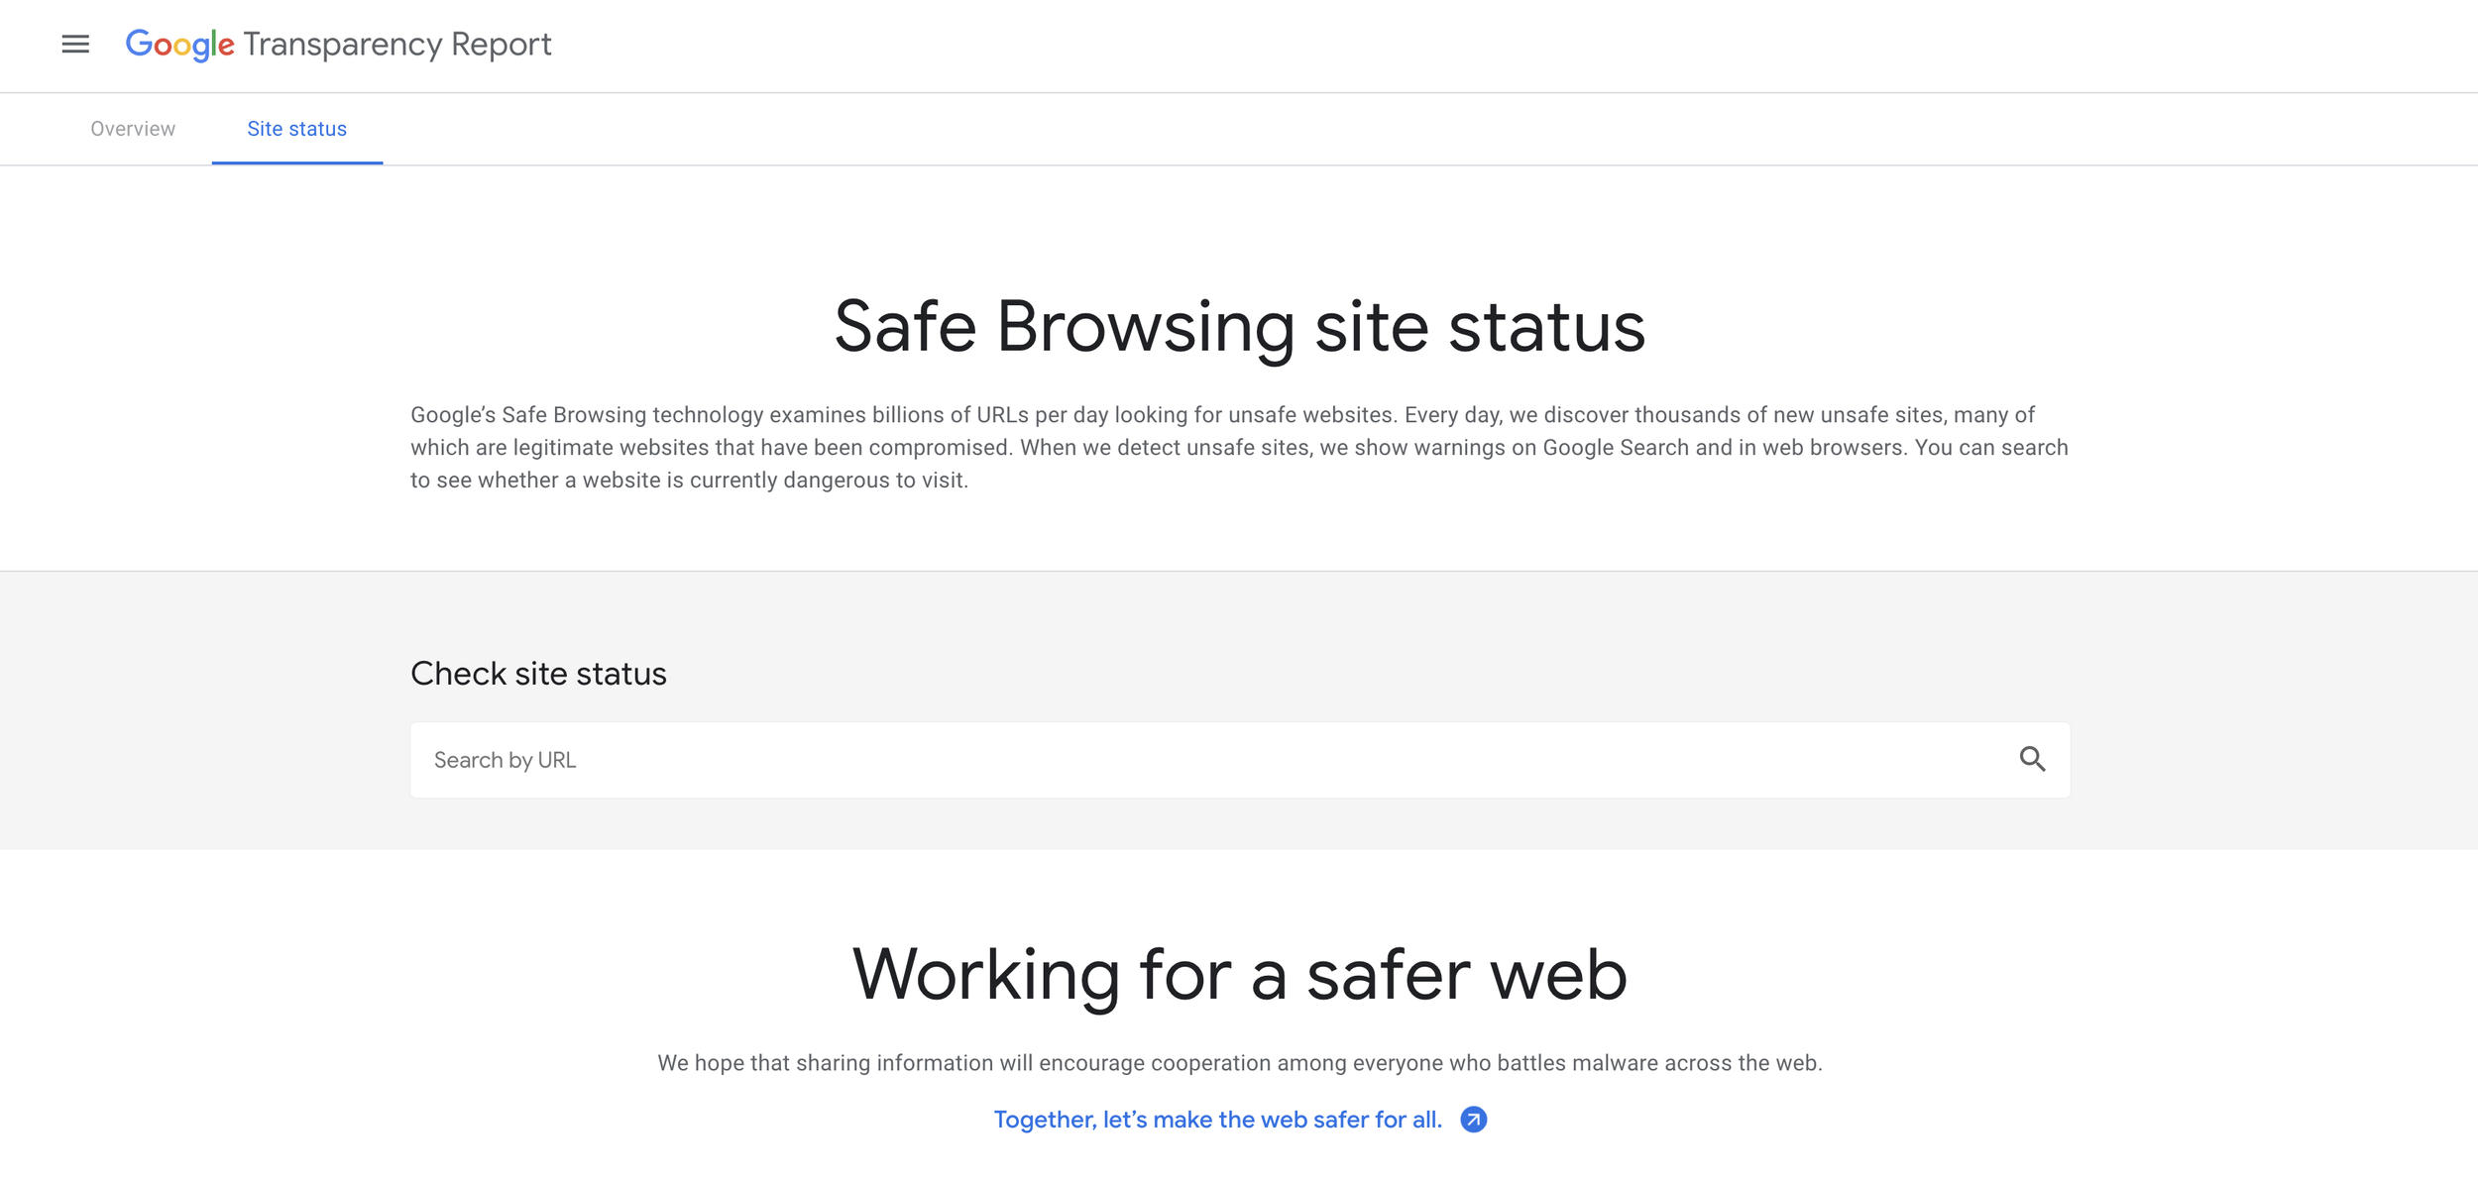Focus the Search by URL field
This screenshot has width=2478, height=1181.
pyautogui.click(x=1189, y=760)
